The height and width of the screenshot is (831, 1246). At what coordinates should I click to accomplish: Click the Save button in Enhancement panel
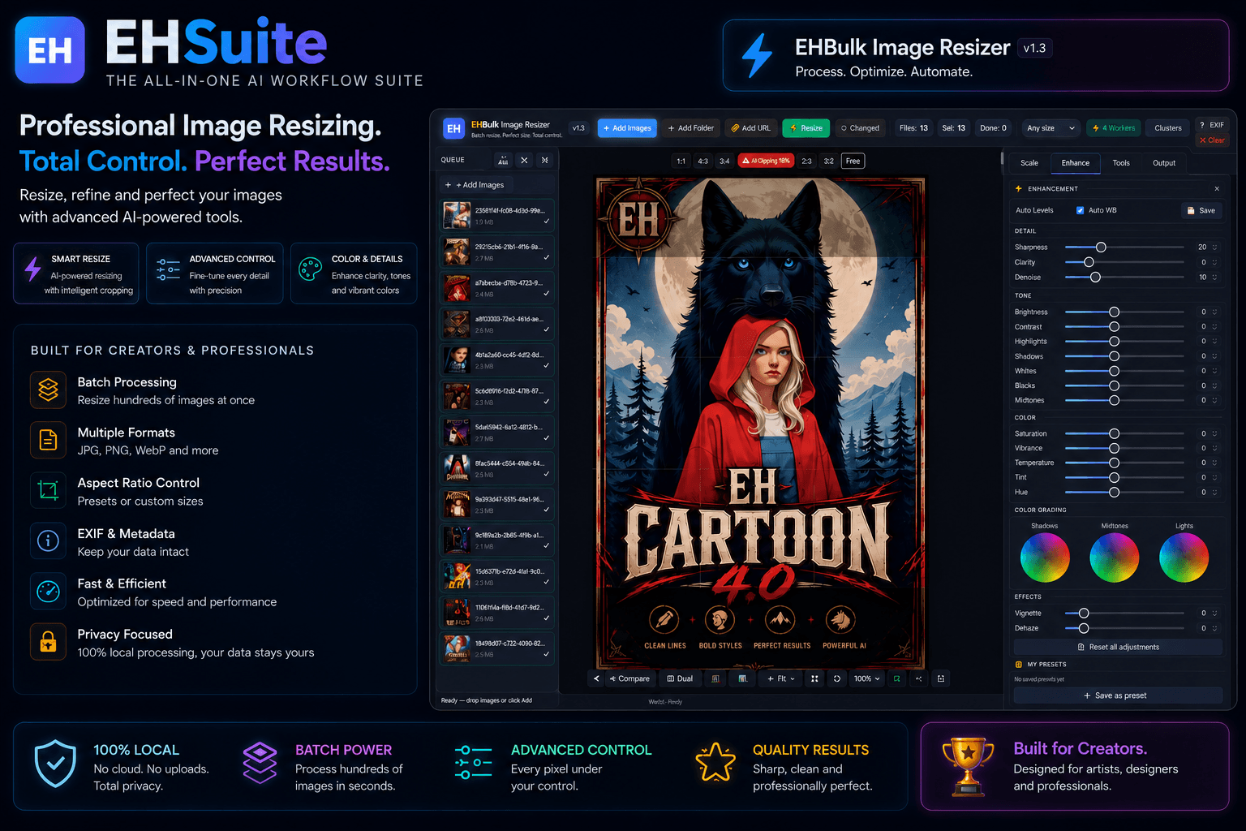click(1201, 210)
